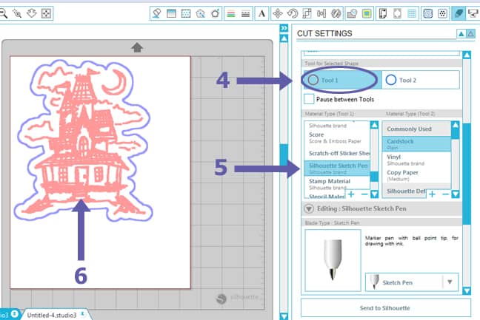
Task: Close the Untitled-4.studio3 tab
Action: click(x=83, y=314)
